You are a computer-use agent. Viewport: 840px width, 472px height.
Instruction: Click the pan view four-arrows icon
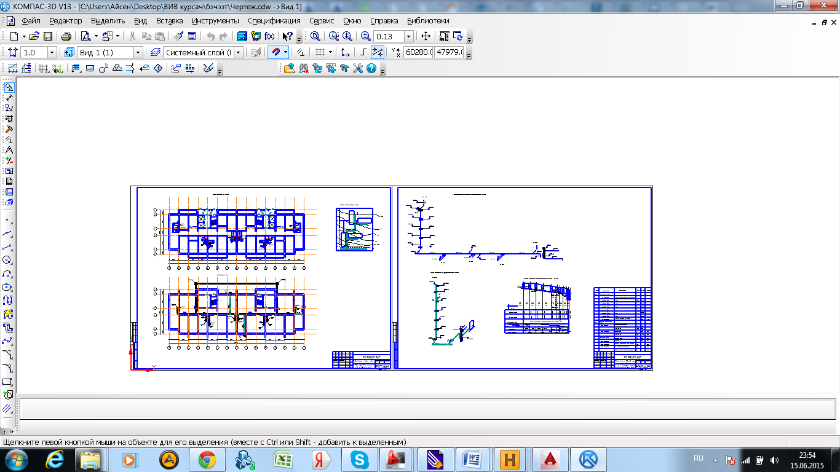(426, 36)
